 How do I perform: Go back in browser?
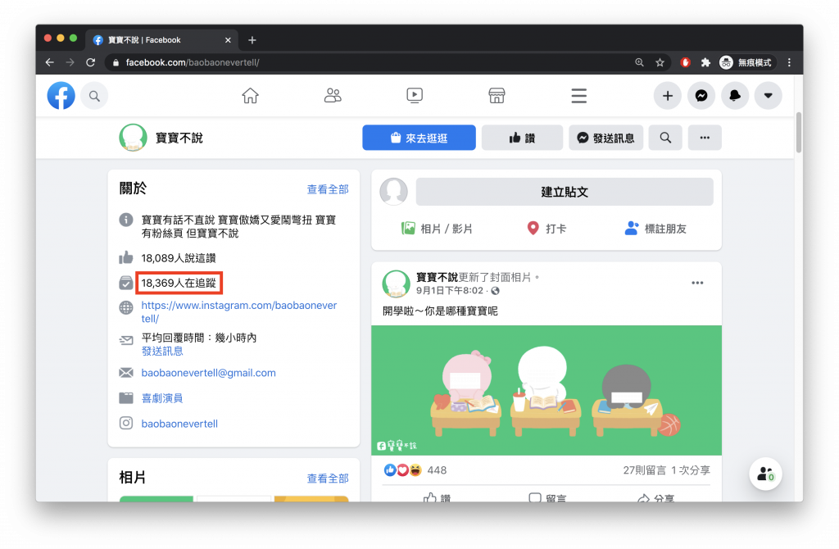pyautogui.click(x=50, y=62)
